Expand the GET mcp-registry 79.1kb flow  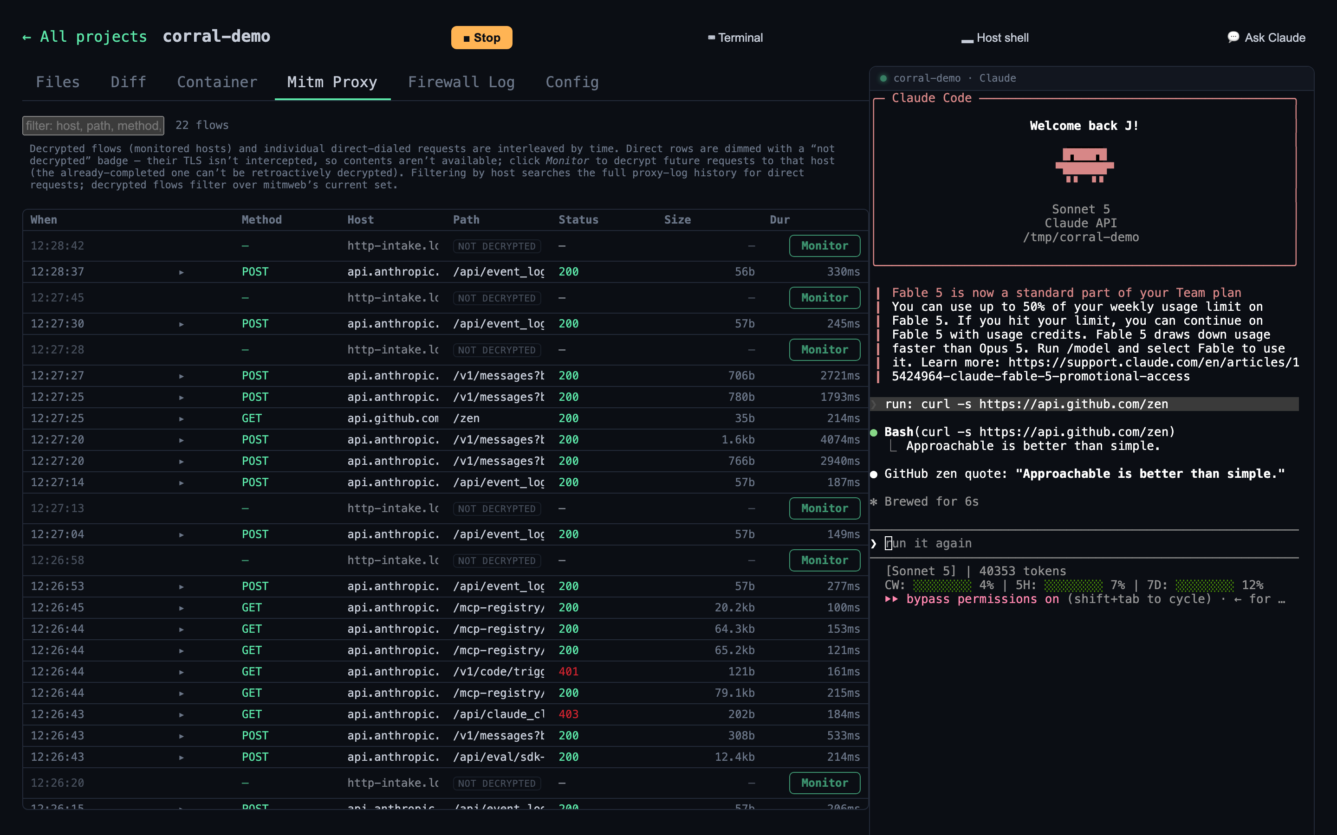coord(181,694)
